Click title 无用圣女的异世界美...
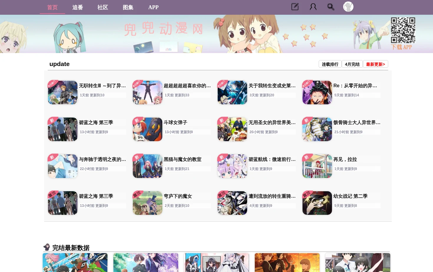The image size is (433, 272). click(272, 123)
